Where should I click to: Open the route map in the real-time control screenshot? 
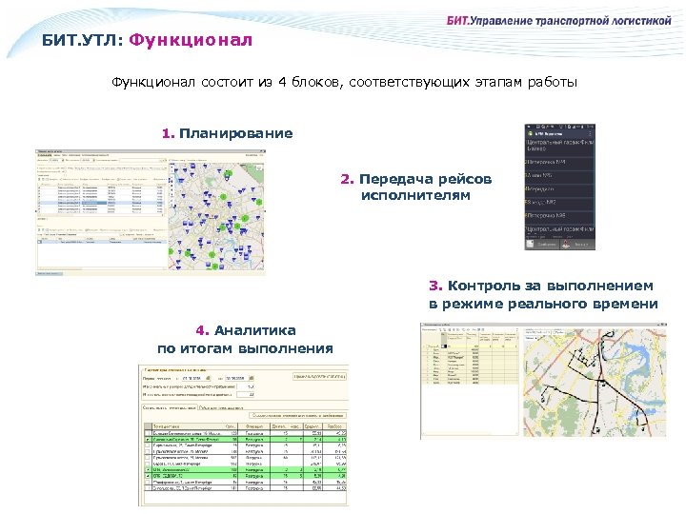point(595,383)
